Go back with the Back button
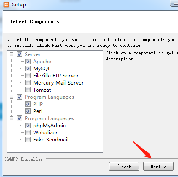The height and width of the screenshot is (177, 178). pyautogui.click(x=124, y=166)
